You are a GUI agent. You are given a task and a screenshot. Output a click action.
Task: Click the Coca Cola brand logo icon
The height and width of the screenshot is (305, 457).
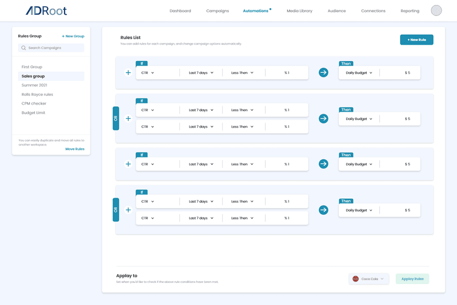[355, 279]
